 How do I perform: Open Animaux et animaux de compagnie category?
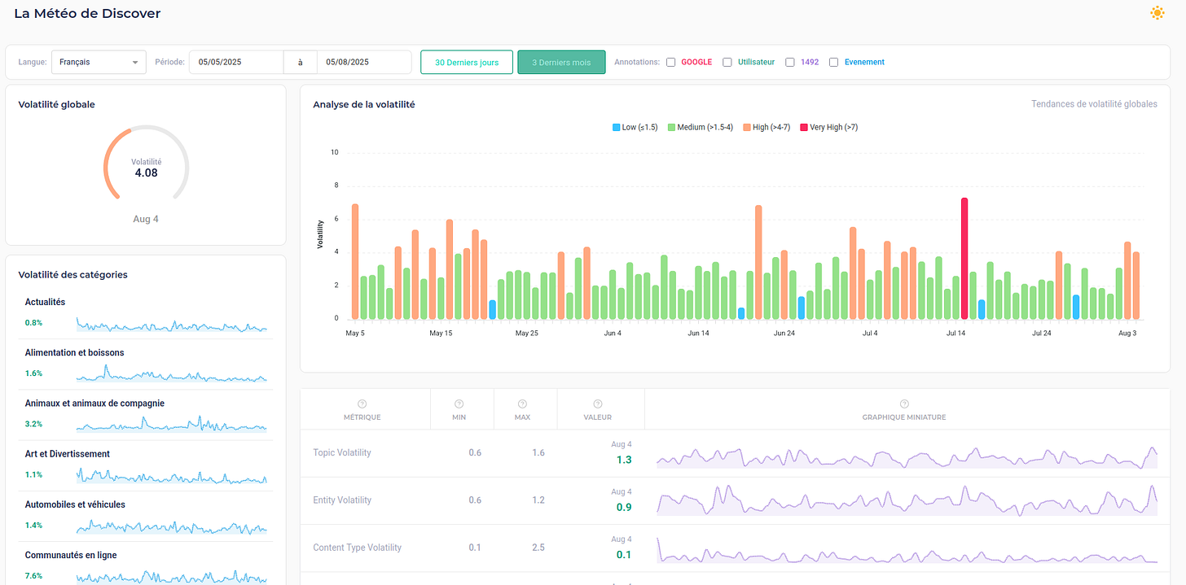[146, 414]
